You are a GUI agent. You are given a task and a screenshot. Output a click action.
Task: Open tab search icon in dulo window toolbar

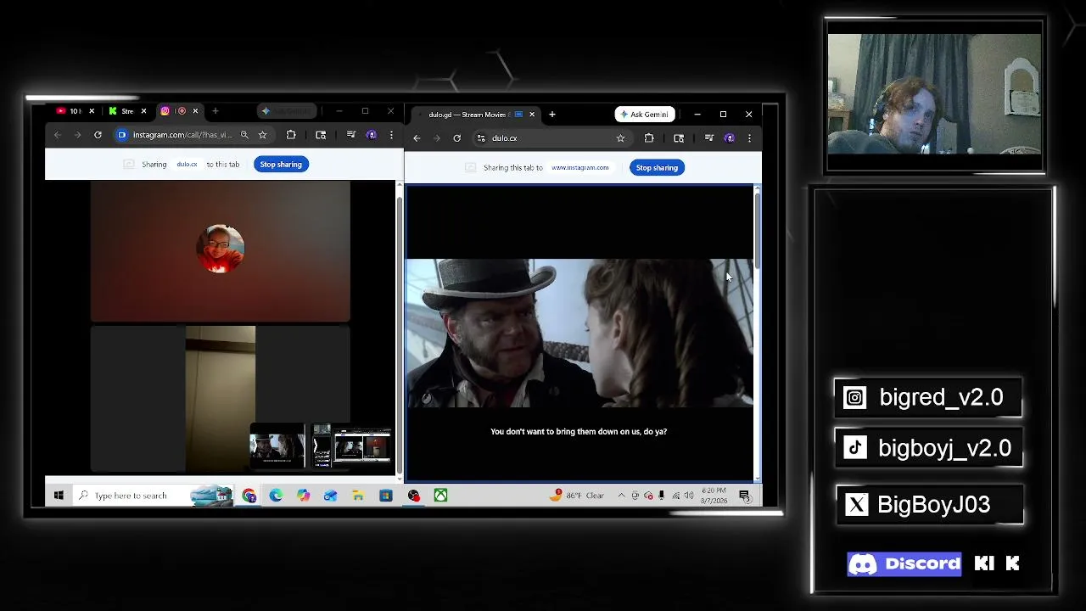[x=679, y=138]
